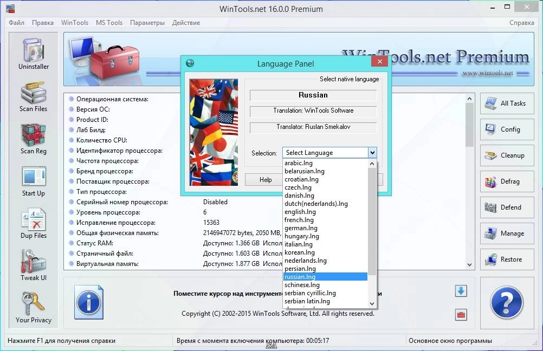Choose schinese.lng language file
This screenshot has width=543, height=351.
[x=325, y=285]
